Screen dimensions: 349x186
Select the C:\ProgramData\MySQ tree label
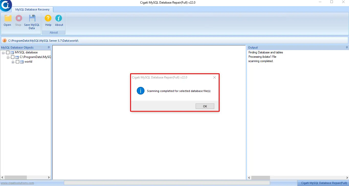pos(35,57)
